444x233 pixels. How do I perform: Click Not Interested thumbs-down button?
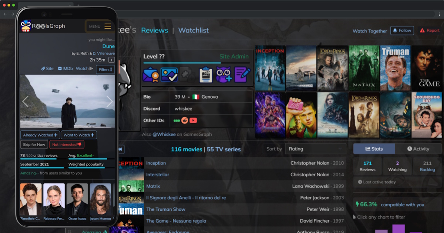coord(67,145)
